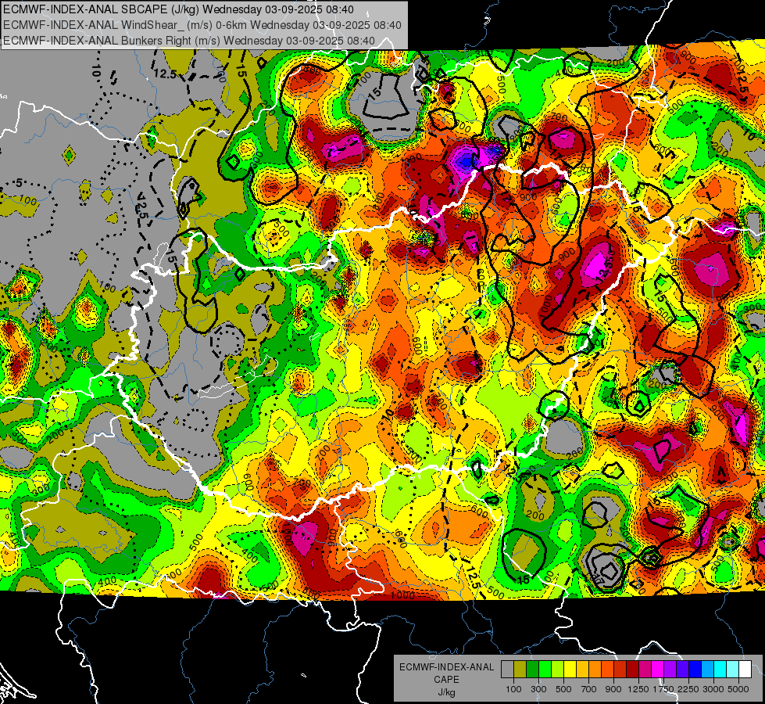Select the orange legend swatch after 700

[595, 670]
